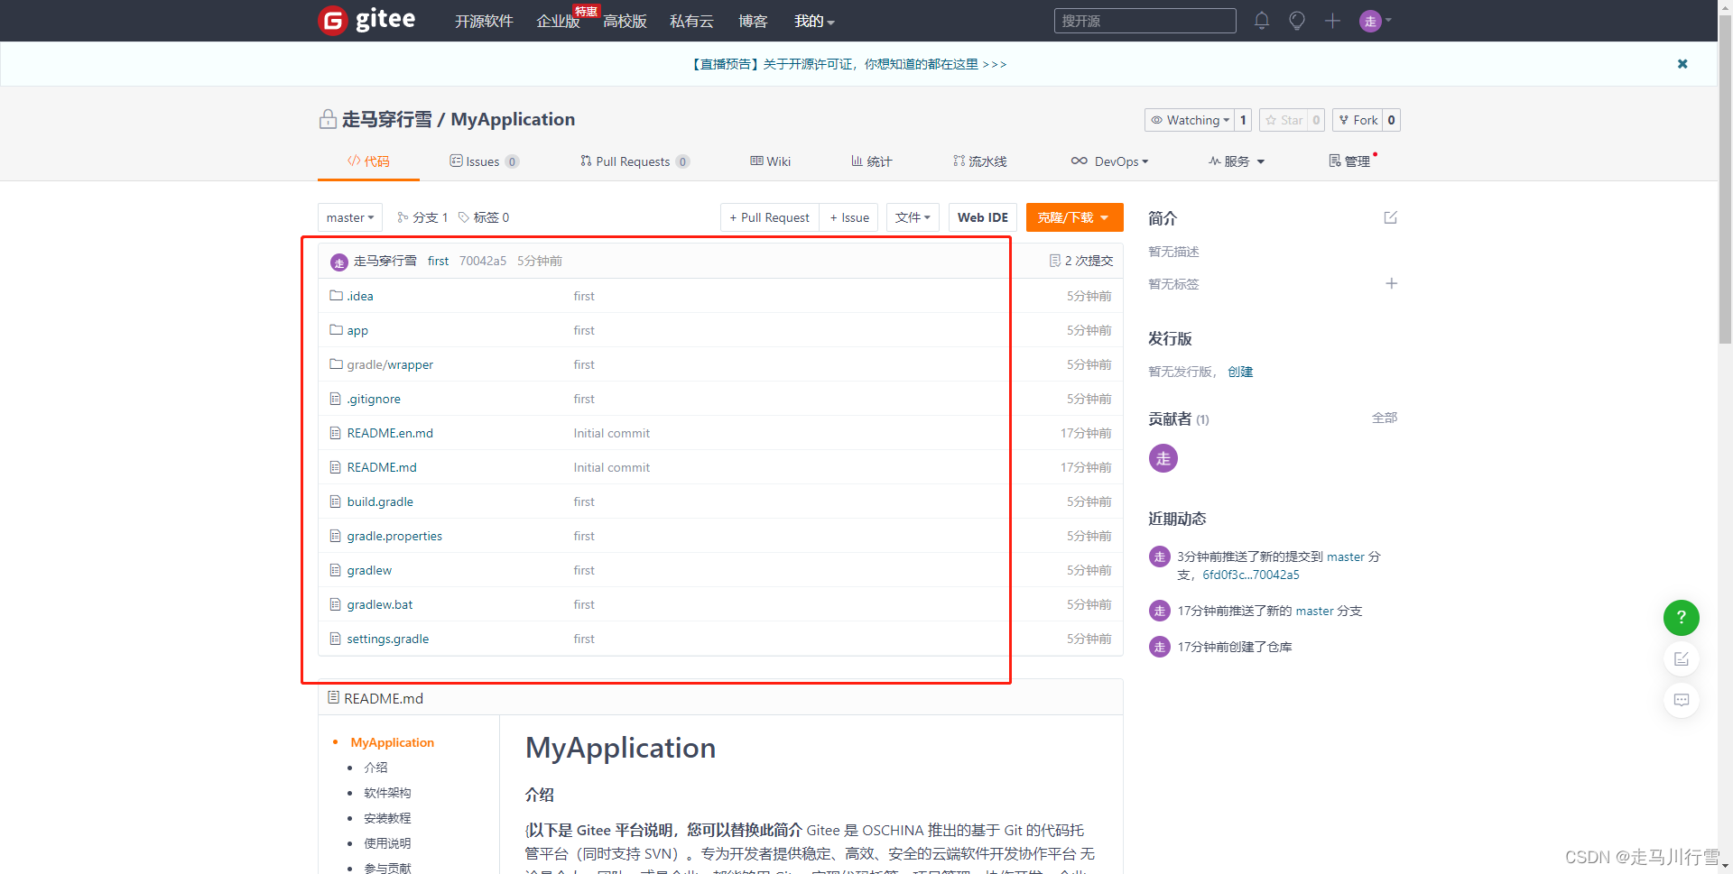Open 开源软件 in top navigation
Screen dimensions: 1733x874
pyautogui.click(x=484, y=21)
